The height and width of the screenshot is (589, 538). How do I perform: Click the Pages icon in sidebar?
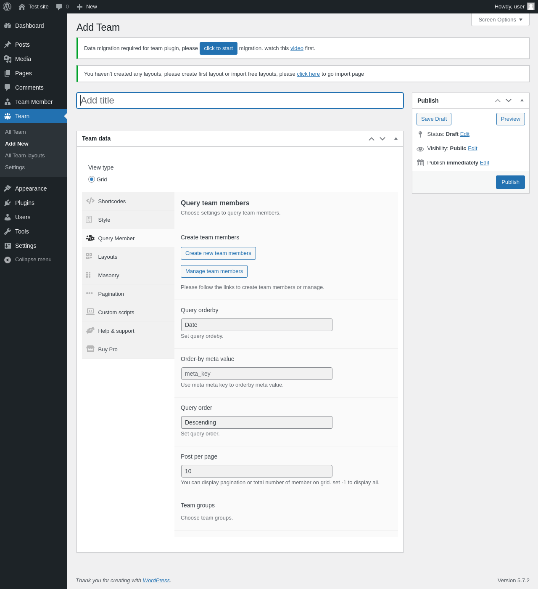click(8, 73)
